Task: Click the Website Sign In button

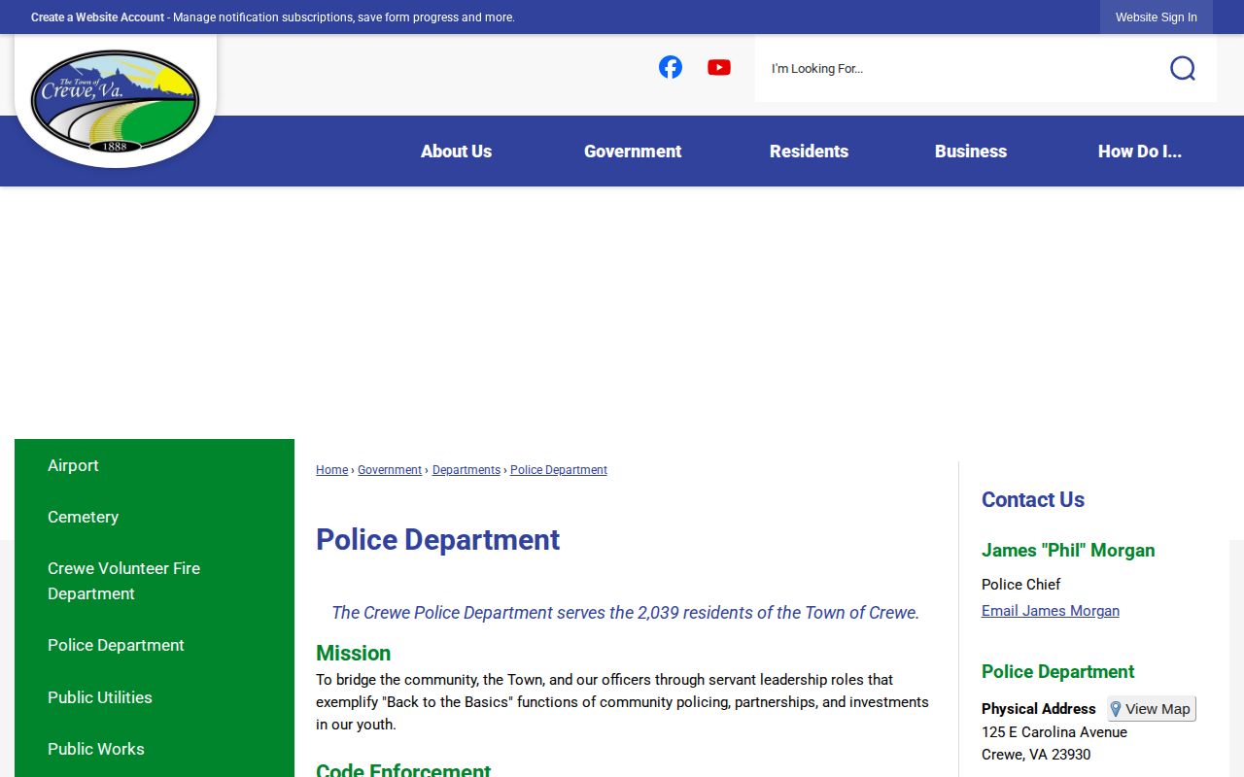Action: tap(1157, 17)
